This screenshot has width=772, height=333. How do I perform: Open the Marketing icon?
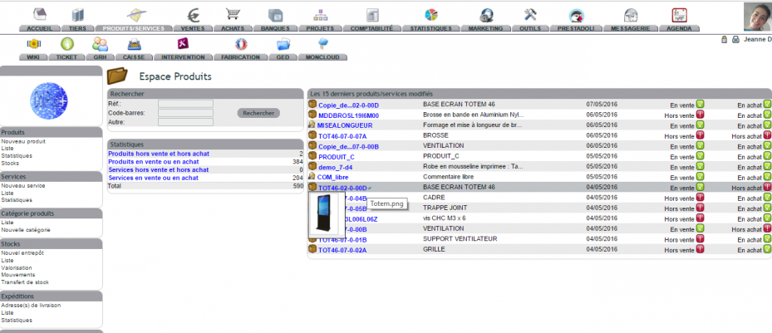pyautogui.click(x=486, y=15)
